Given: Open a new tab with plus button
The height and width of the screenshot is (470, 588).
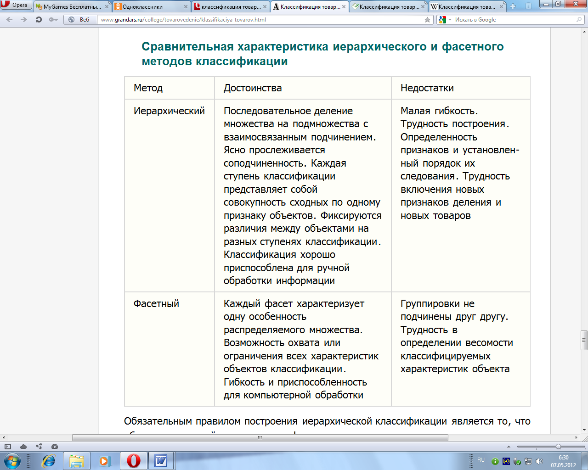Looking at the screenshot, I should [x=513, y=6].
